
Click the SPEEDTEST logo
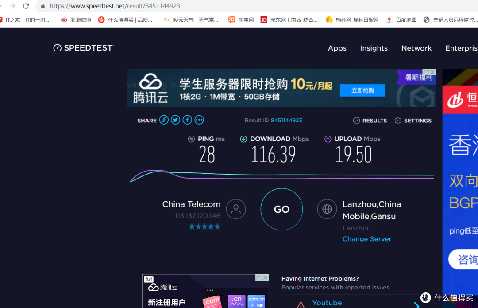(83, 47)
